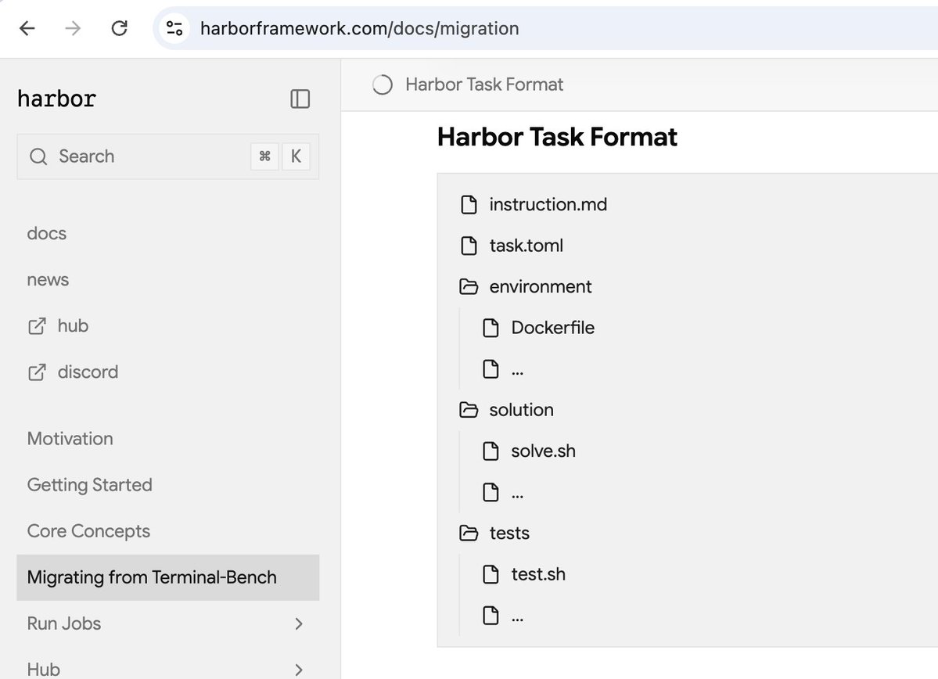938x679 pixels.
Task: Click file icon beside task.toml
Action: pyautogui.click(x=469, y=246)
